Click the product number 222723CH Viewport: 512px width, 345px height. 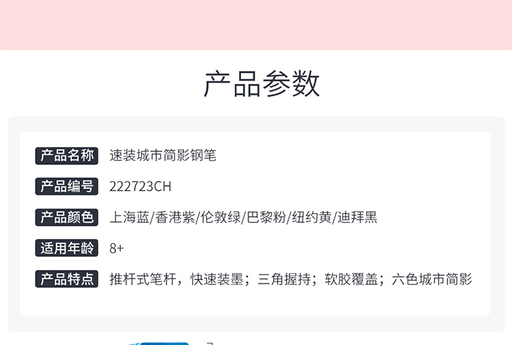(140, 187)
